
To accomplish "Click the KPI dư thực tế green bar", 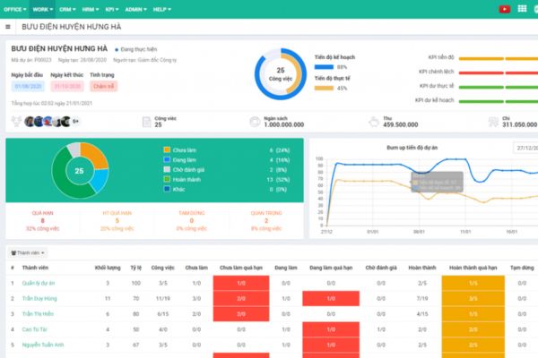I will [x=499, y=87].
